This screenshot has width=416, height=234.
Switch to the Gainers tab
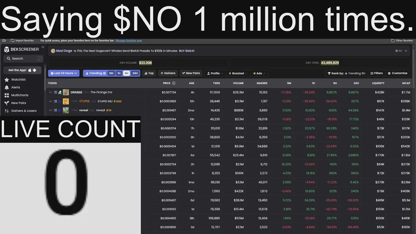coord(168,73)
